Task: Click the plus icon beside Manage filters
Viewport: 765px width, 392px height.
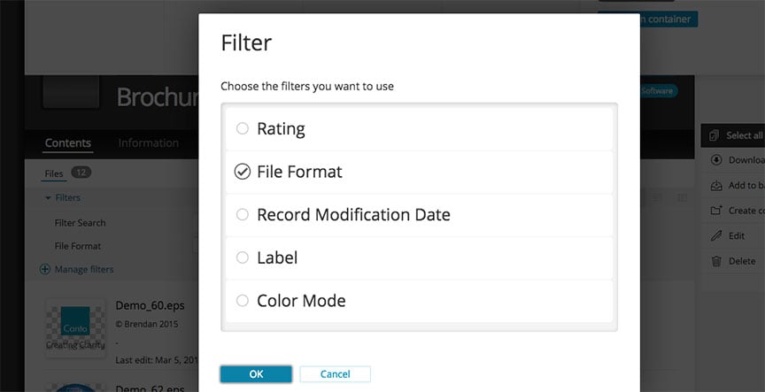Action: click(x=45, y=269)
